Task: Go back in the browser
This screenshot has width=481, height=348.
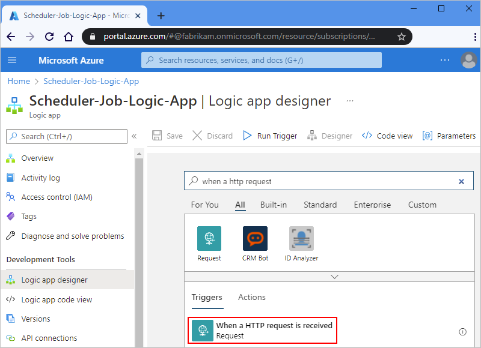Action: click(x=11, y=37)
